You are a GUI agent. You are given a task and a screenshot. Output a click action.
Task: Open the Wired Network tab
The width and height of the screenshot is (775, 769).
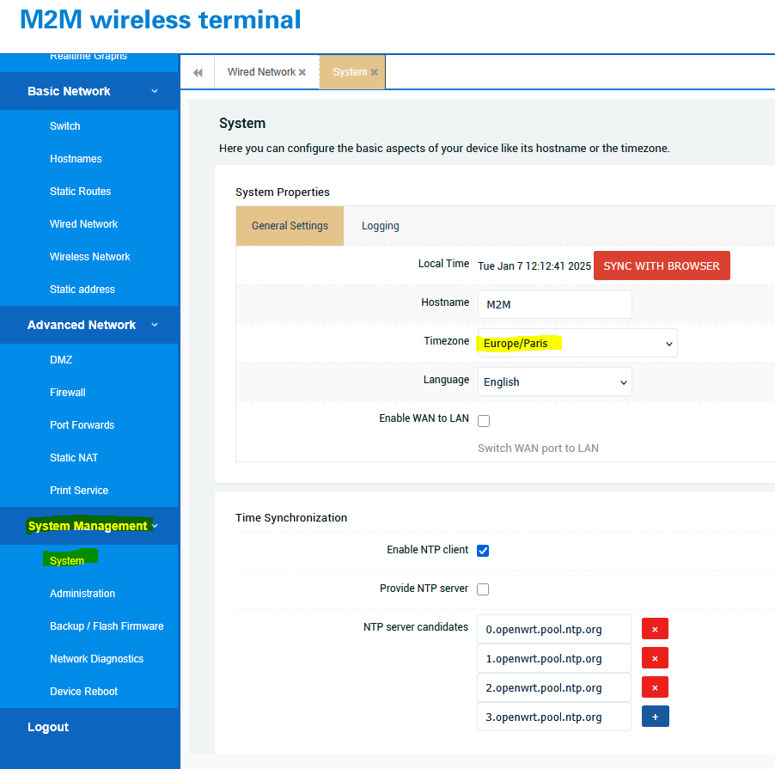point(260,72)
